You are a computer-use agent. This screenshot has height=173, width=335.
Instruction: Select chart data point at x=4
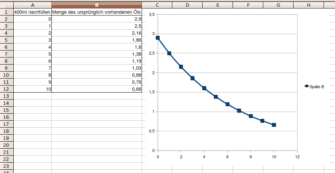[204, 88]
